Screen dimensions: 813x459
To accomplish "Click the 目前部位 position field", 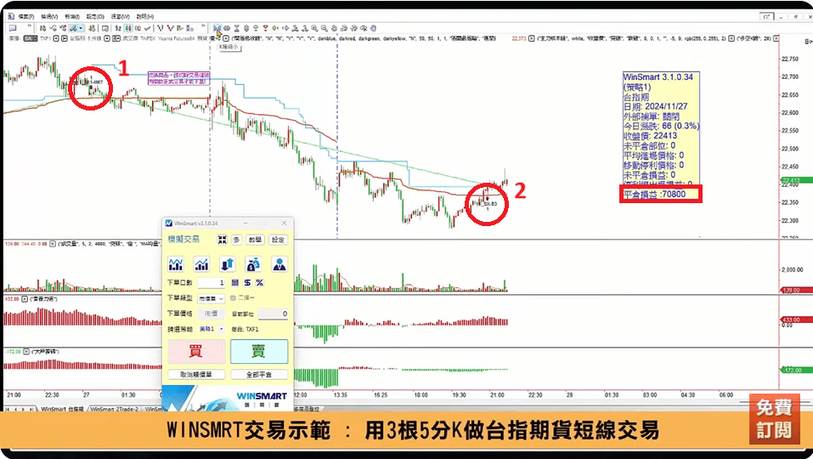I will pyautogui.click(x=274, y=314).
